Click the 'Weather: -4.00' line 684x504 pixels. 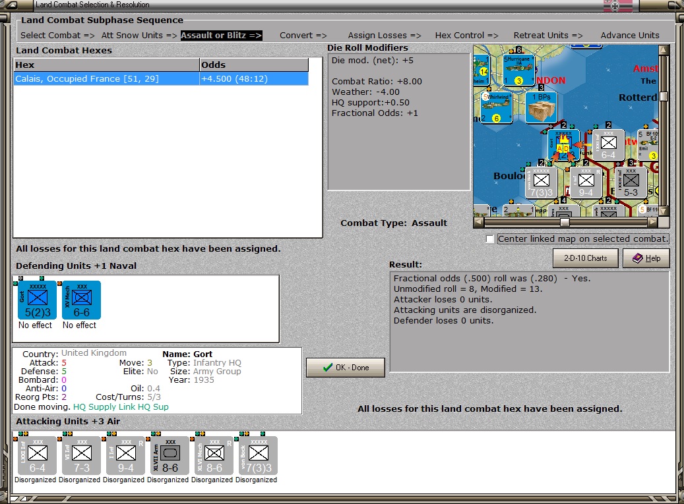(x=365, y=92)
